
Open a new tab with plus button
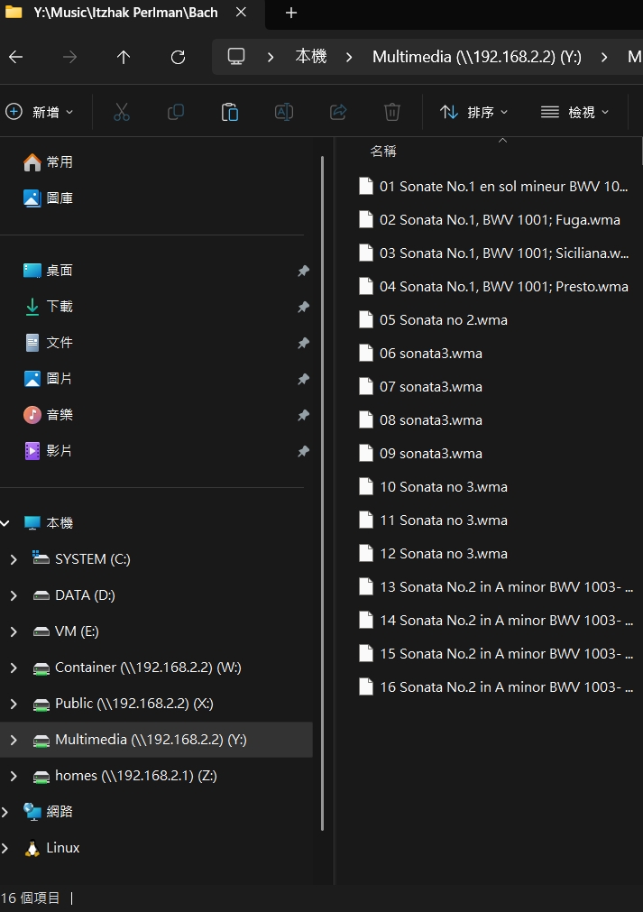point(291,13)
